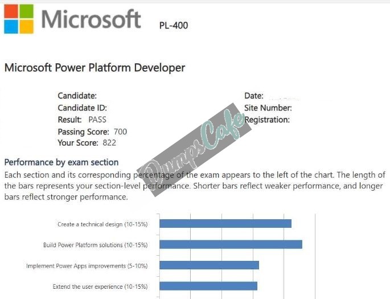Viewport: 390px width, 299px height.
Task: Click the Microsoft four-square logo
Action: coord(19,19)
